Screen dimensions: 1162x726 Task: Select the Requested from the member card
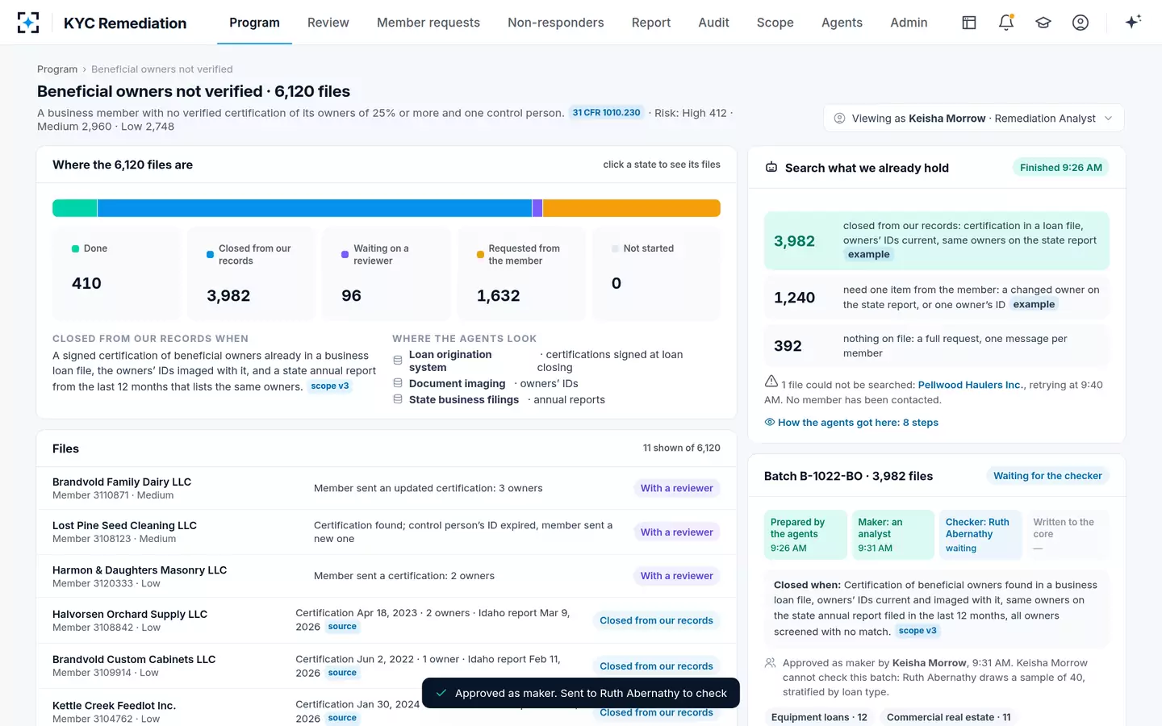point(521,273)
